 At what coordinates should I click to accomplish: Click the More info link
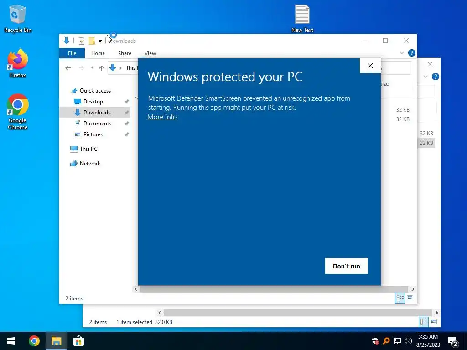click(x=162, y=117)
